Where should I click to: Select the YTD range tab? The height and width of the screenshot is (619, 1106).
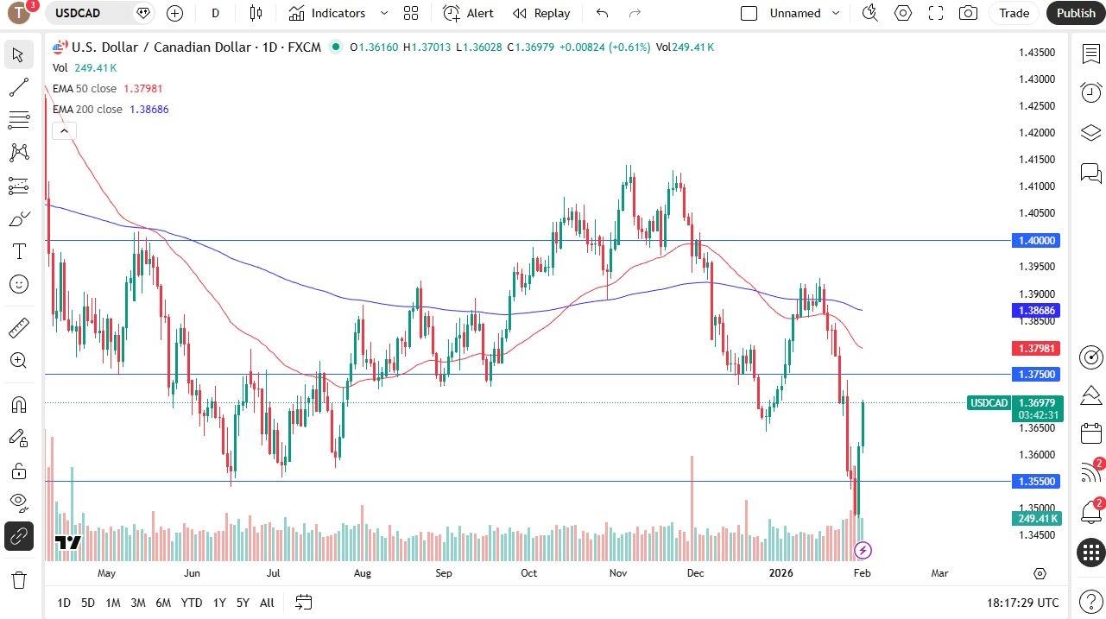coord(191,603)
